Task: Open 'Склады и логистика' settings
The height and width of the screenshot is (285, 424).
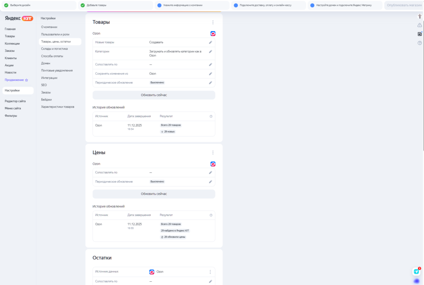Action: [54, 49]
